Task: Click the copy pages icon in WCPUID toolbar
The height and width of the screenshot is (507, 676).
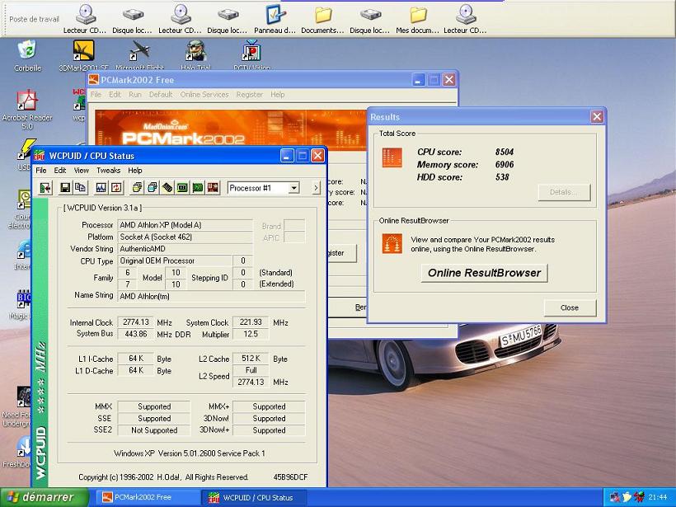Action: click(x=80, y=188)
